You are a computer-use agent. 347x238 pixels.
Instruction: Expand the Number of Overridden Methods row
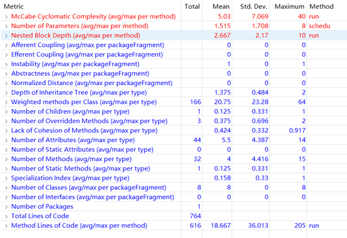(x=6, y=122)
